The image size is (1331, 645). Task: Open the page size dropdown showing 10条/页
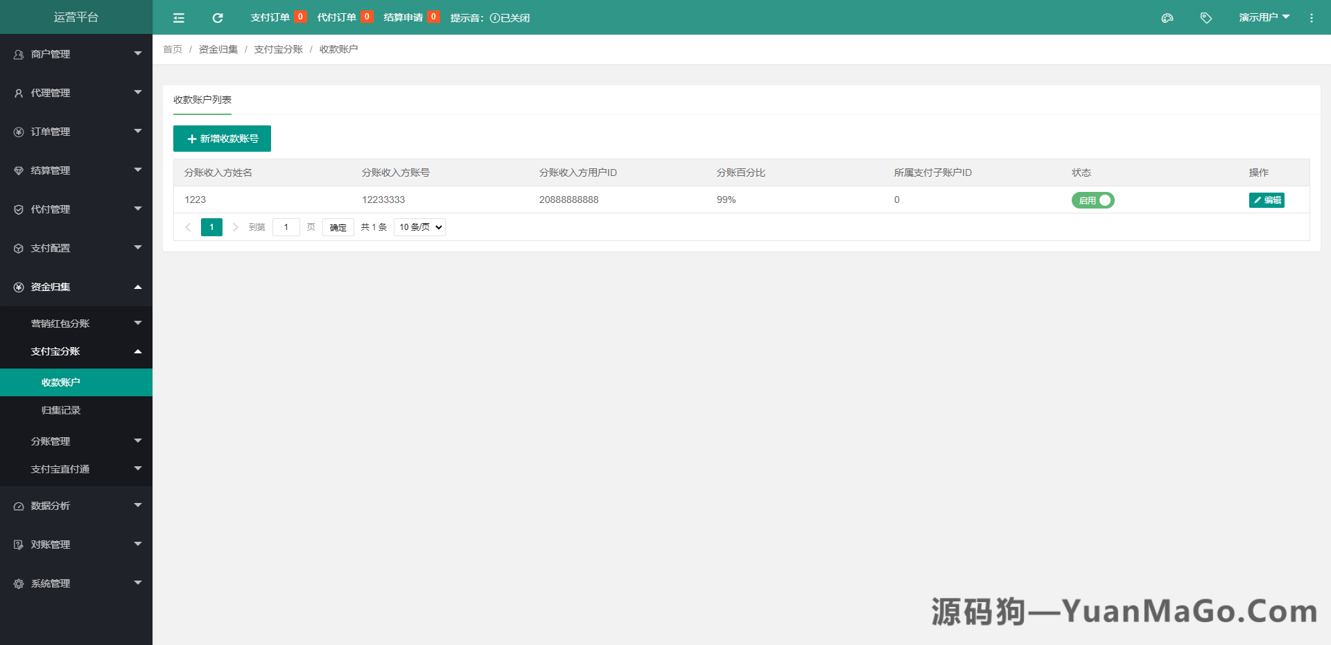[x=419, y=227]
